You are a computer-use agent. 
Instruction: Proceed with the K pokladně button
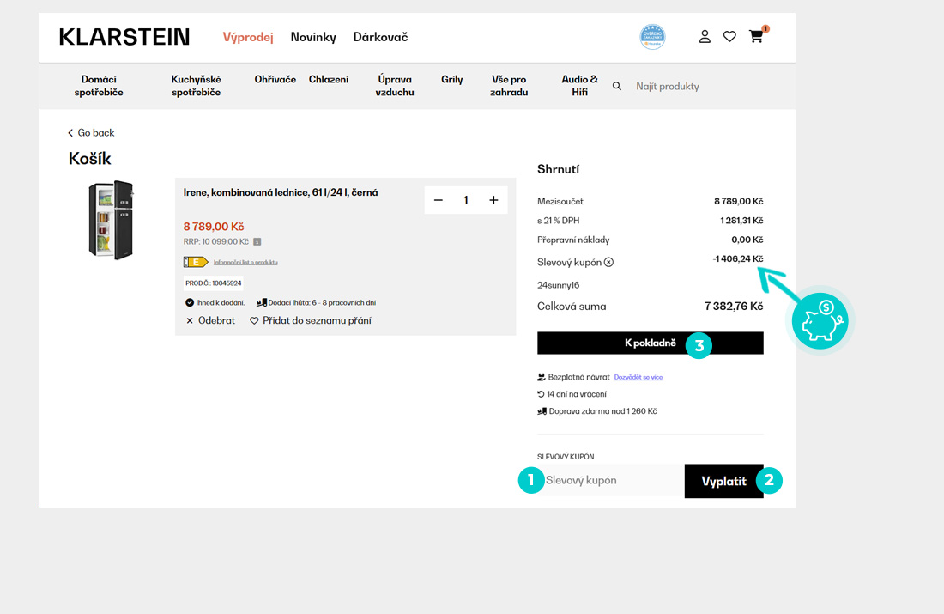pyautogui.click(x=650, y=343)
